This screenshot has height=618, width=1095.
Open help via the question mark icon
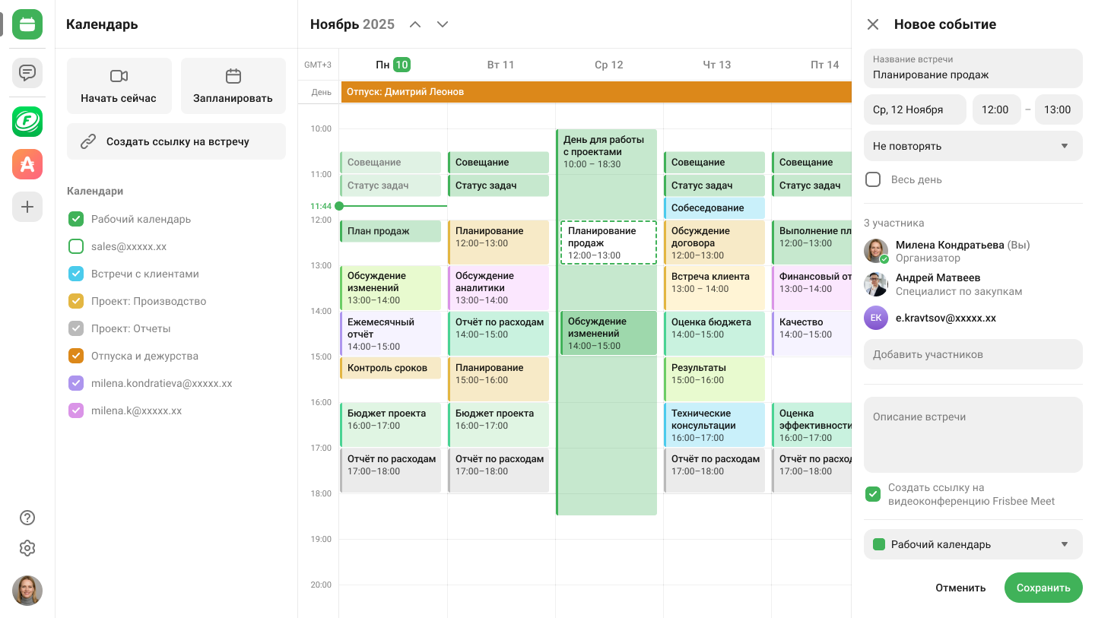click(x=27, y=518)
